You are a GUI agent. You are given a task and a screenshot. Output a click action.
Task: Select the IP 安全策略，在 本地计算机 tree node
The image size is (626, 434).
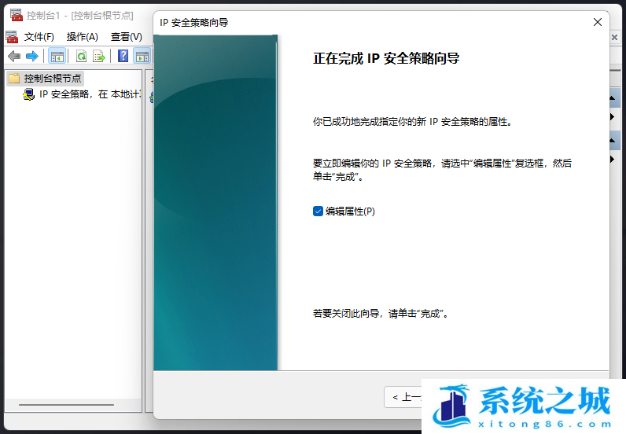[90, 94]
